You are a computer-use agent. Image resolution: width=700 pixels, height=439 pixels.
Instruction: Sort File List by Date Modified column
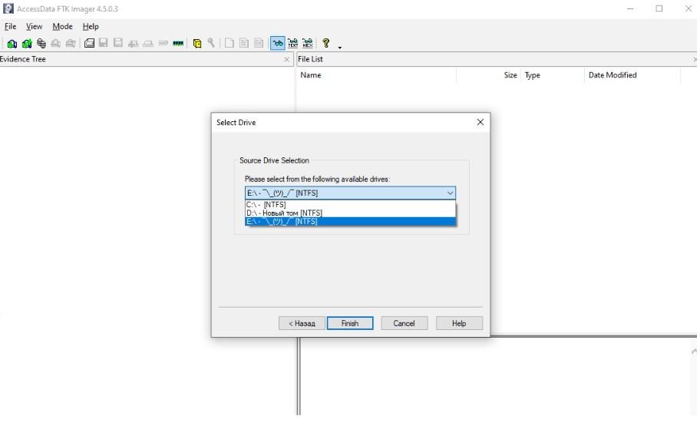632,75
